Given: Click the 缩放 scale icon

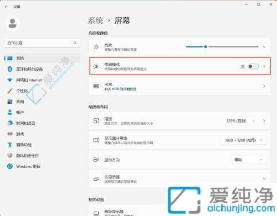Looking at the screenshot, I should 96,121.
